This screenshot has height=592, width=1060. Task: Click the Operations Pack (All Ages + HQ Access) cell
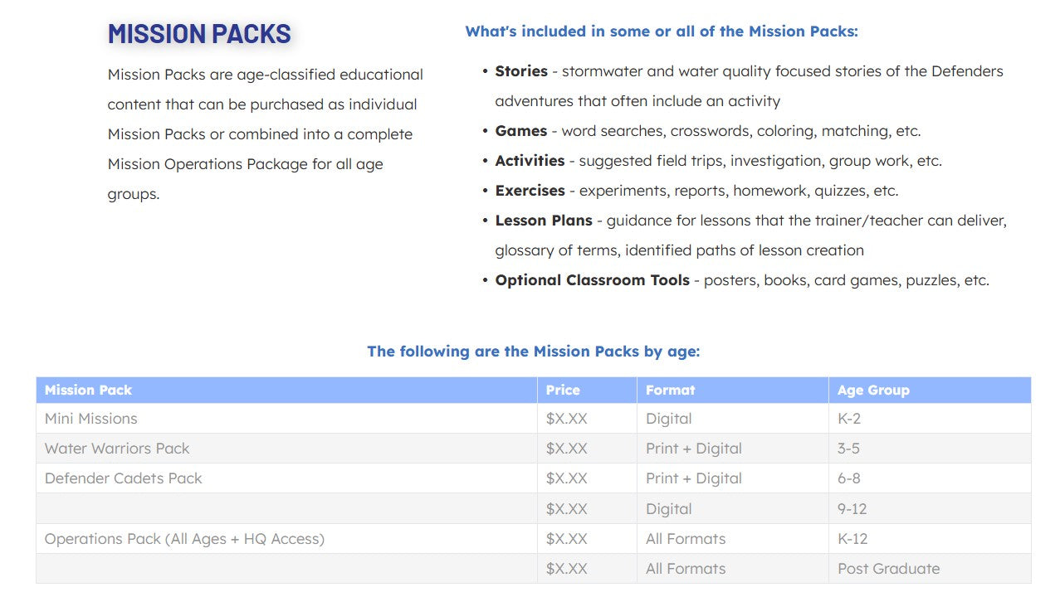(184, 539)
